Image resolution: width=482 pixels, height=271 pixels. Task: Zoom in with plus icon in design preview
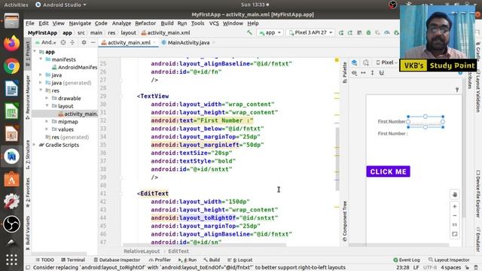[455, 206]
